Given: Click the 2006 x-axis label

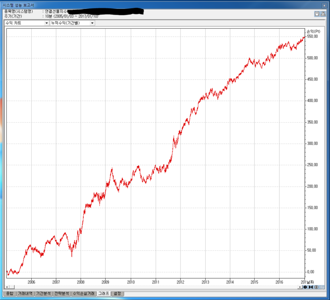Looking at the screenshot, I should tap(31, 282).
